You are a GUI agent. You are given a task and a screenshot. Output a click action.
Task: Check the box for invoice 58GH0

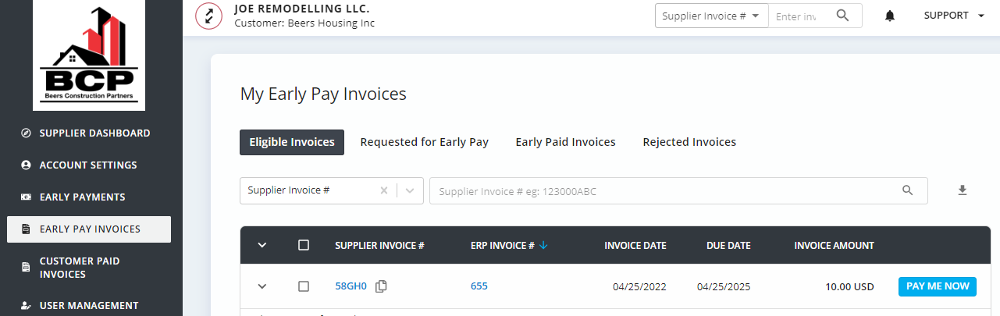click(x=304, y=286)
